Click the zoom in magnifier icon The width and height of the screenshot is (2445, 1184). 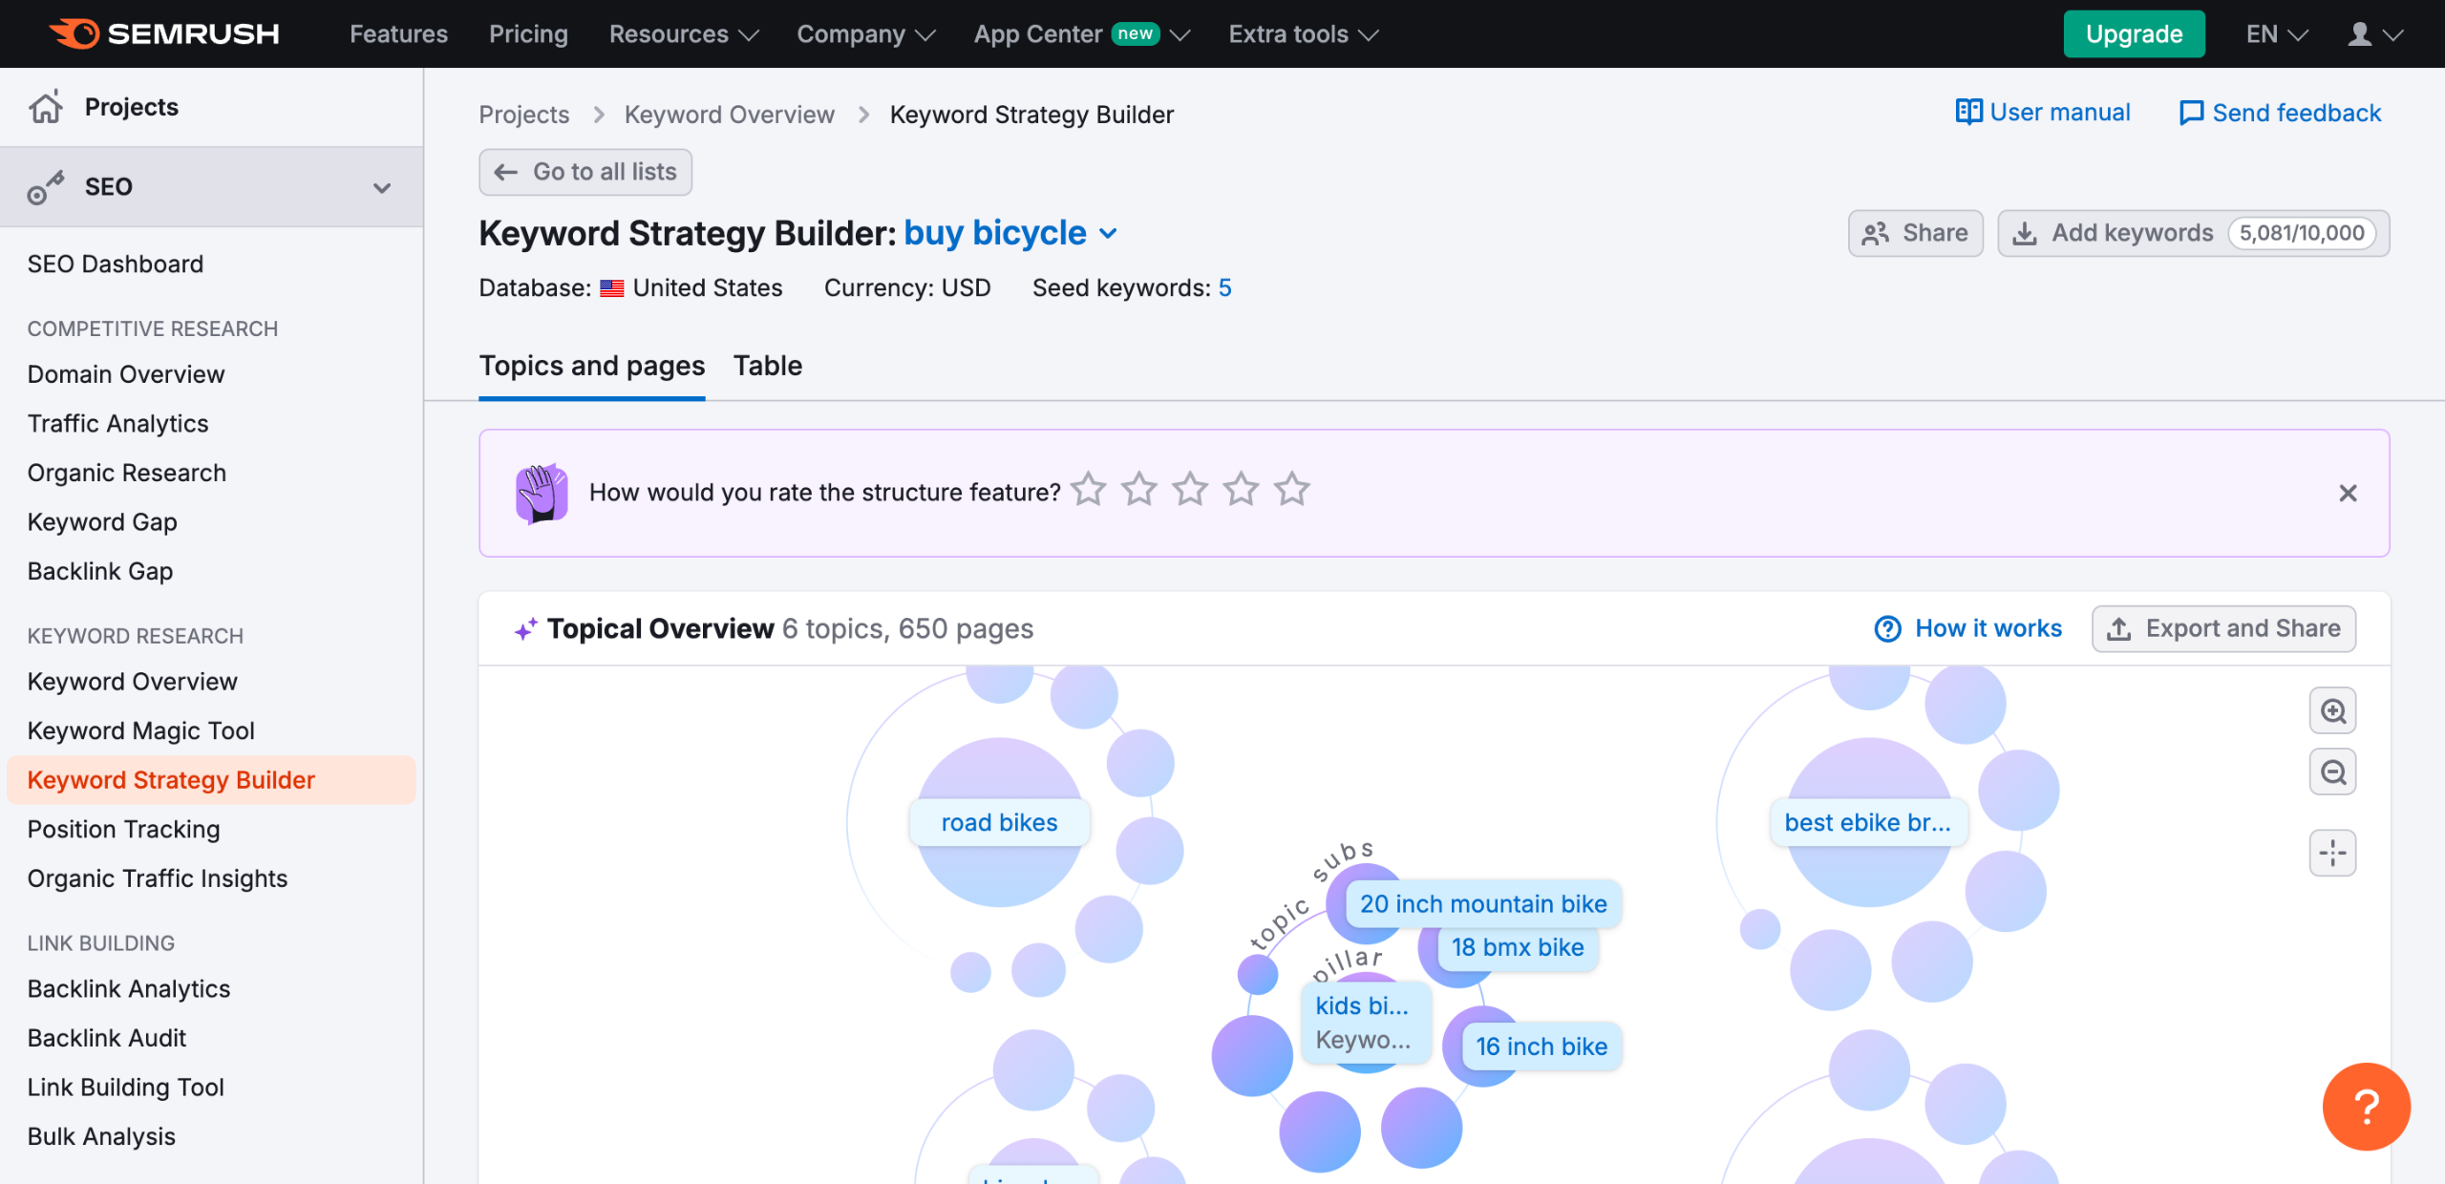[x=2332, y=711]
